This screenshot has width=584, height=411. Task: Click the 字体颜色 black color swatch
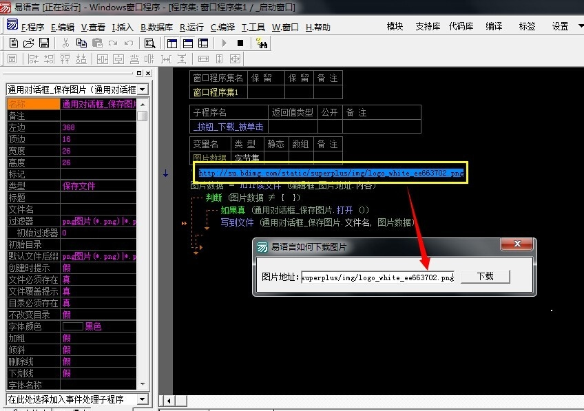(x=72, y=326)
